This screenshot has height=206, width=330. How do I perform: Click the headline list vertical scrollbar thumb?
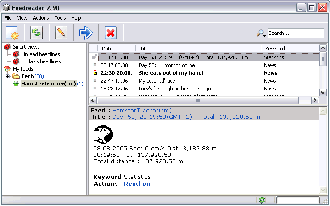pyautogui.click(x=323, y=59)
